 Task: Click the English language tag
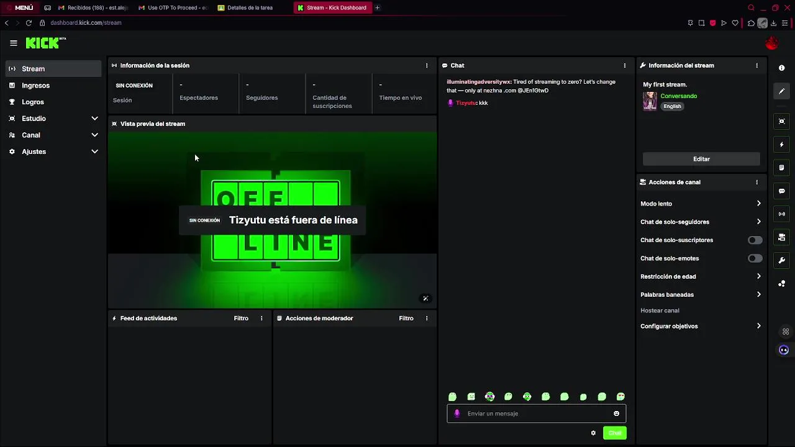pyautogui.click(x=672, y=106)
